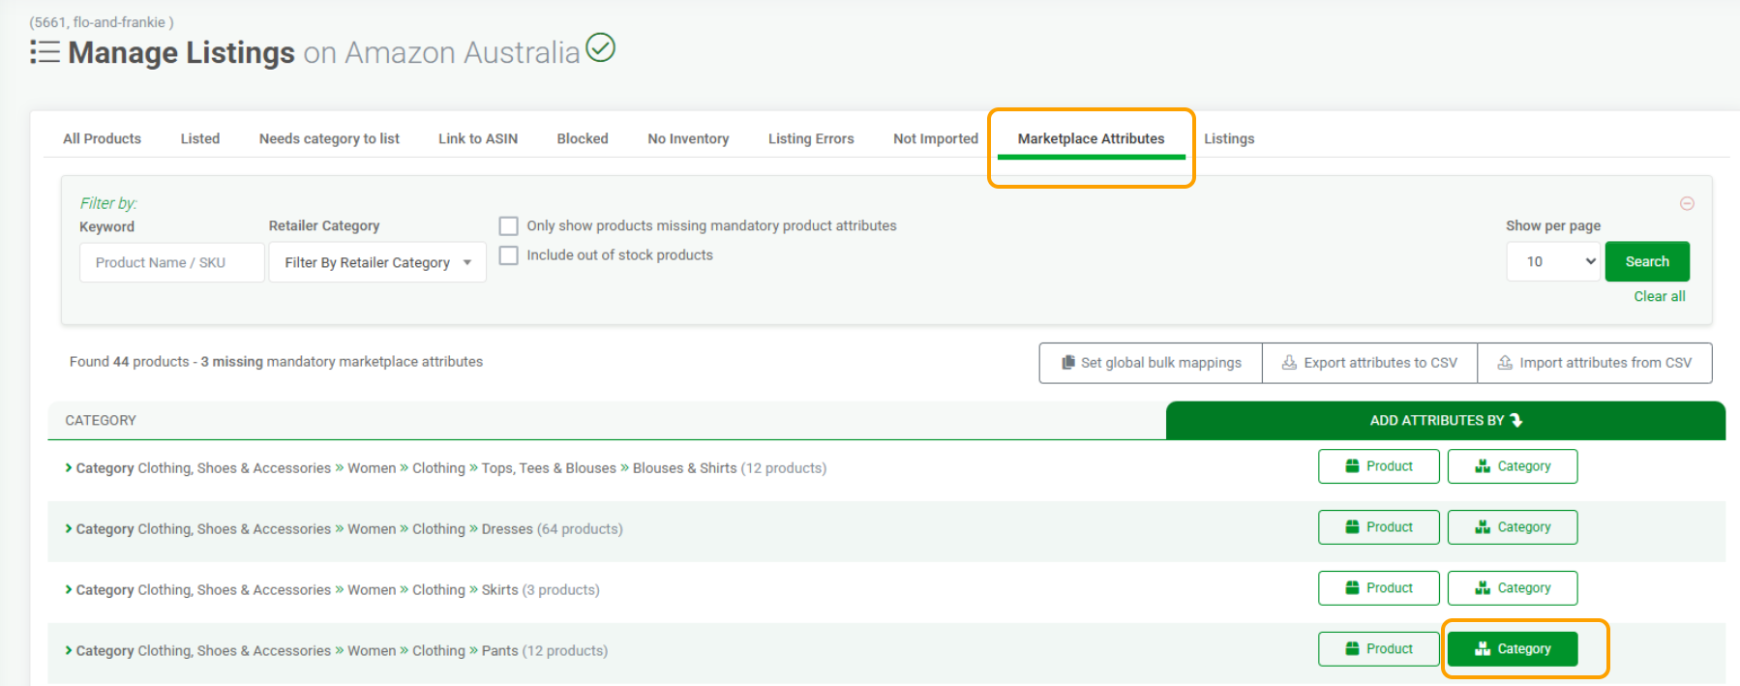Click the green checkmark icon after Amazon Australia
This screenshot has height=686, width=1740.
point(600,47)
